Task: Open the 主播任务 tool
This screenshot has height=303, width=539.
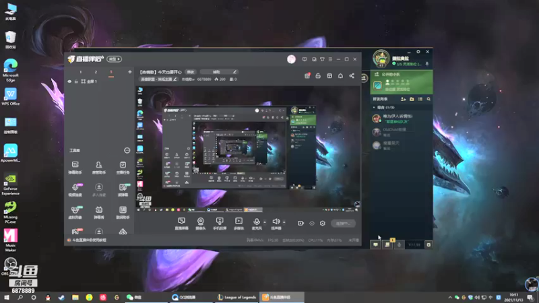Action: (123, 168)
